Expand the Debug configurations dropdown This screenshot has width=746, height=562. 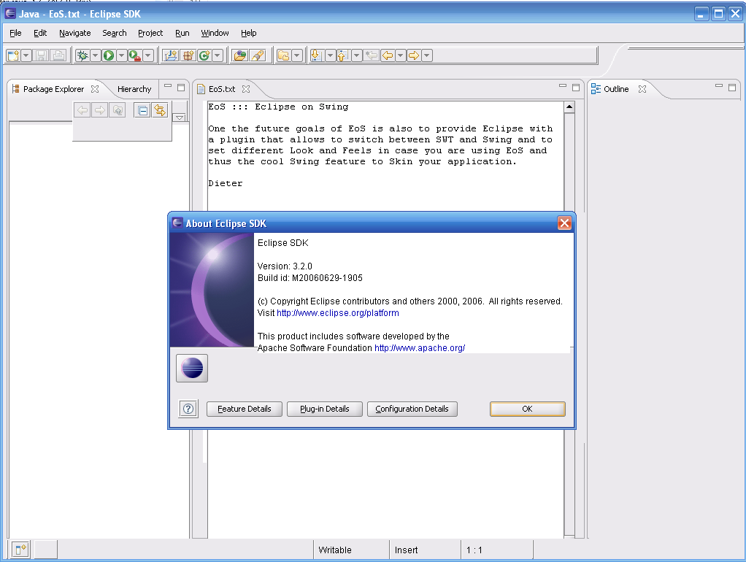point(95,55)
